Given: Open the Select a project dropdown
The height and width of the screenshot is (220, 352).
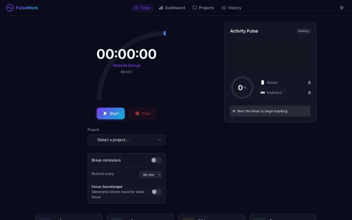Looking at the screenshot, I should coord(126,140).
